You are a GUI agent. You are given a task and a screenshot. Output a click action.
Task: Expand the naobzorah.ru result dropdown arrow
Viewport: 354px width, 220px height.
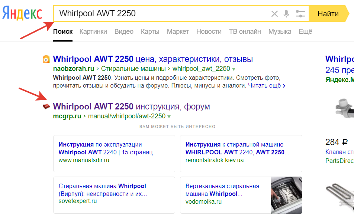[x=234, y=69]
